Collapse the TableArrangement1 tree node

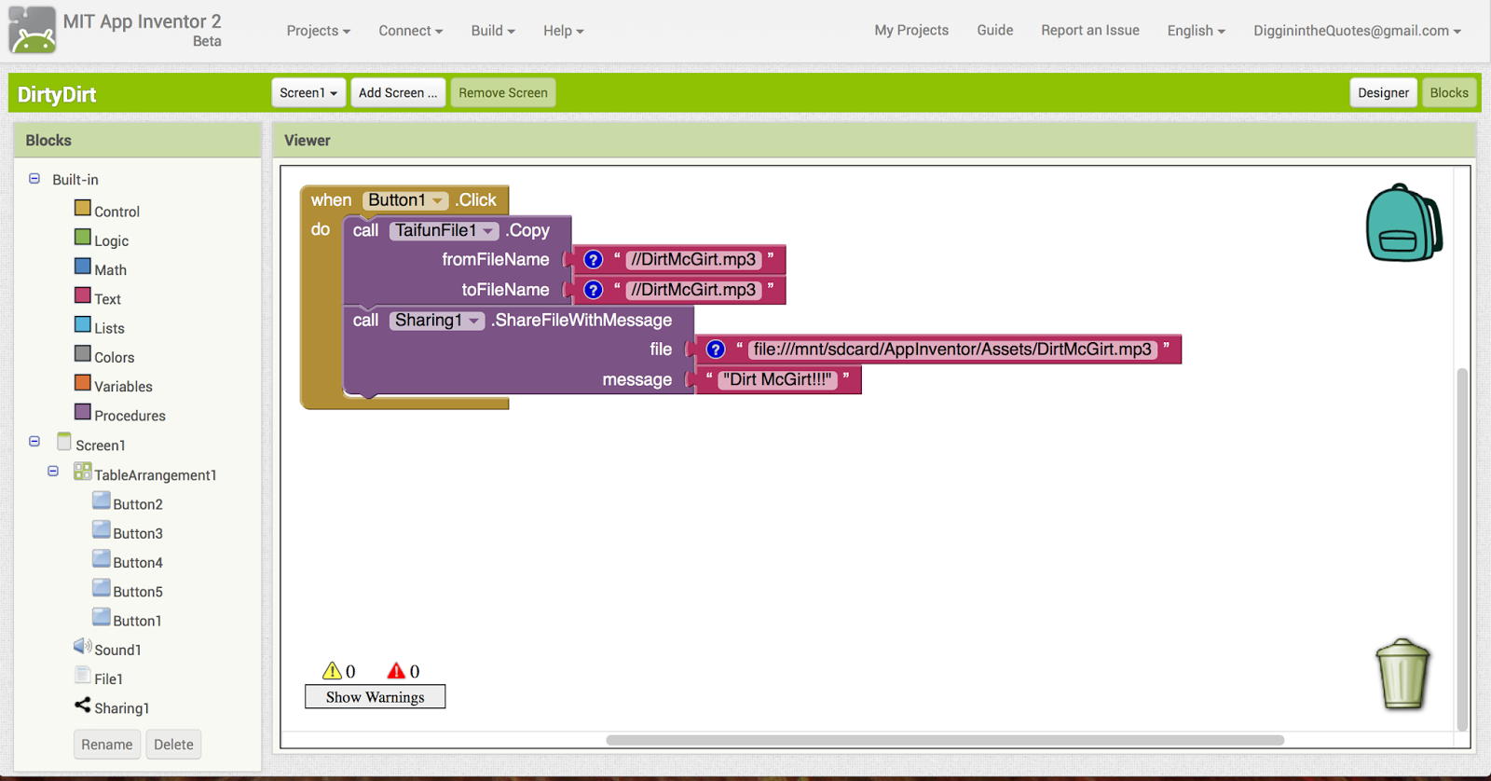53,472
